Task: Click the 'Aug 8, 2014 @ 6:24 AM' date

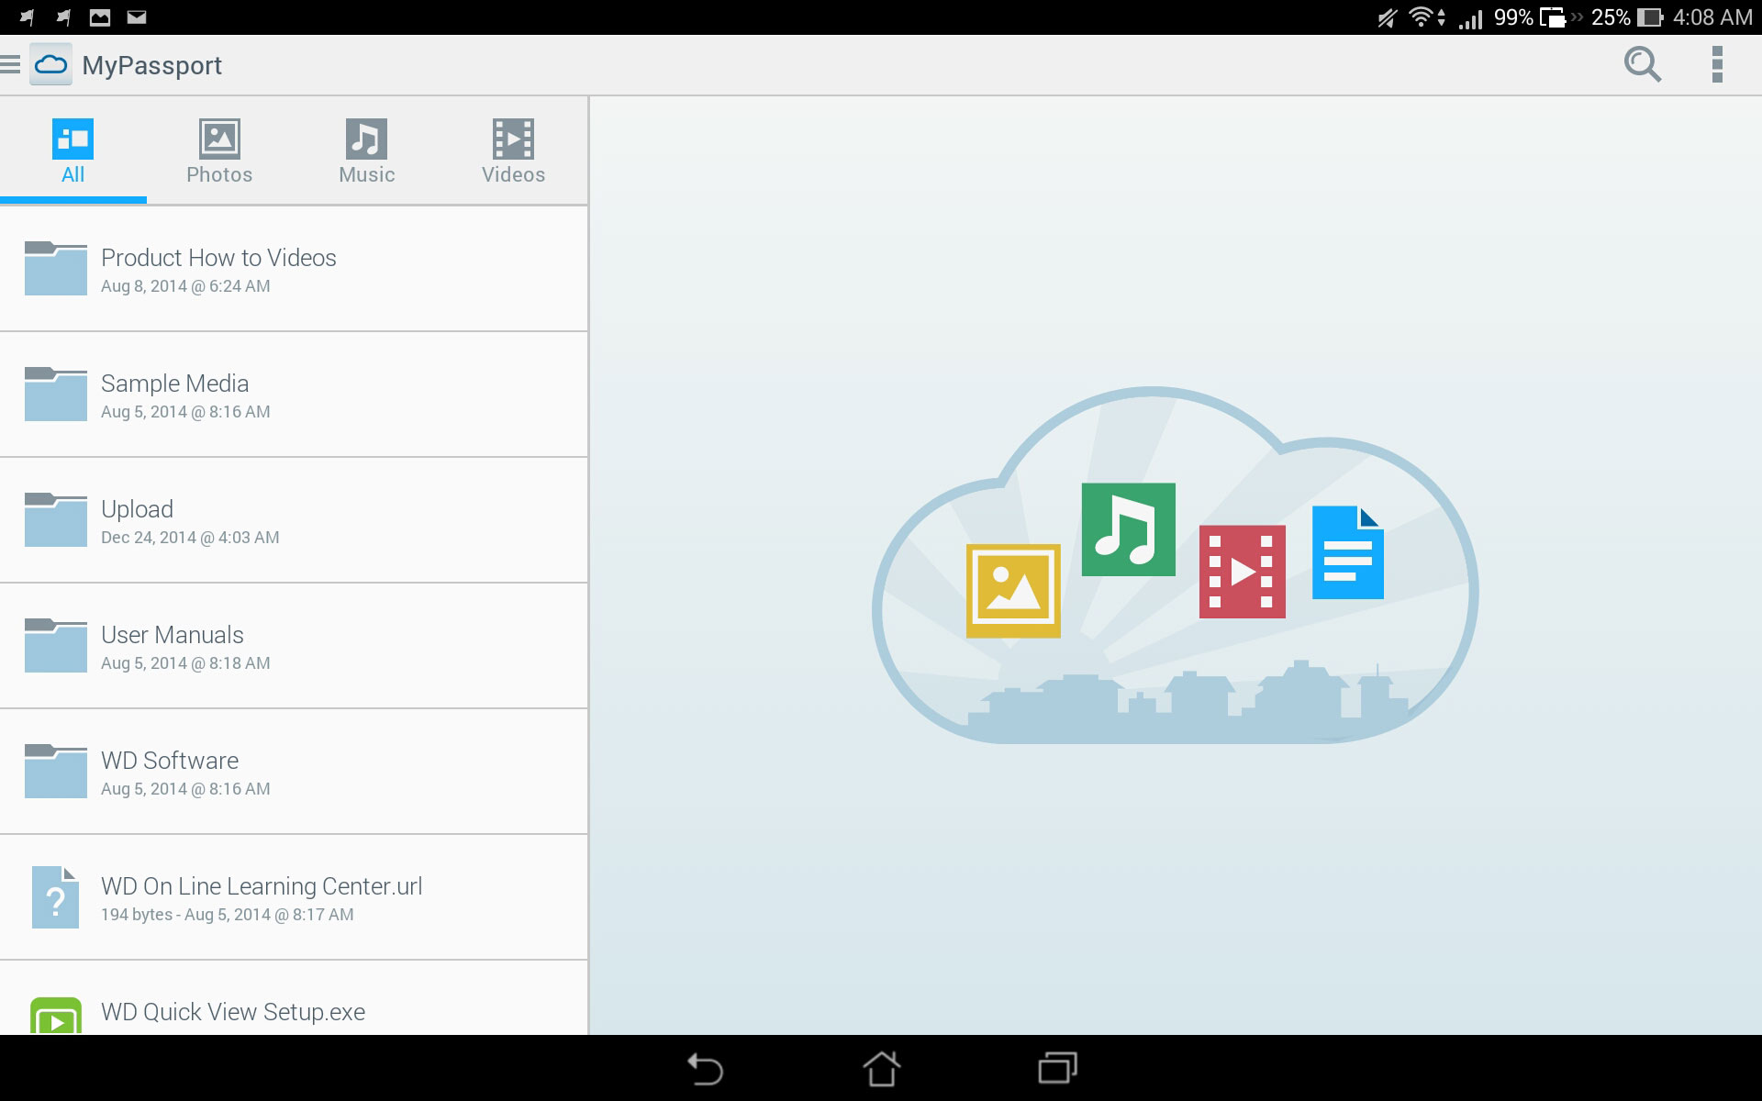Action: coord(185,286)
